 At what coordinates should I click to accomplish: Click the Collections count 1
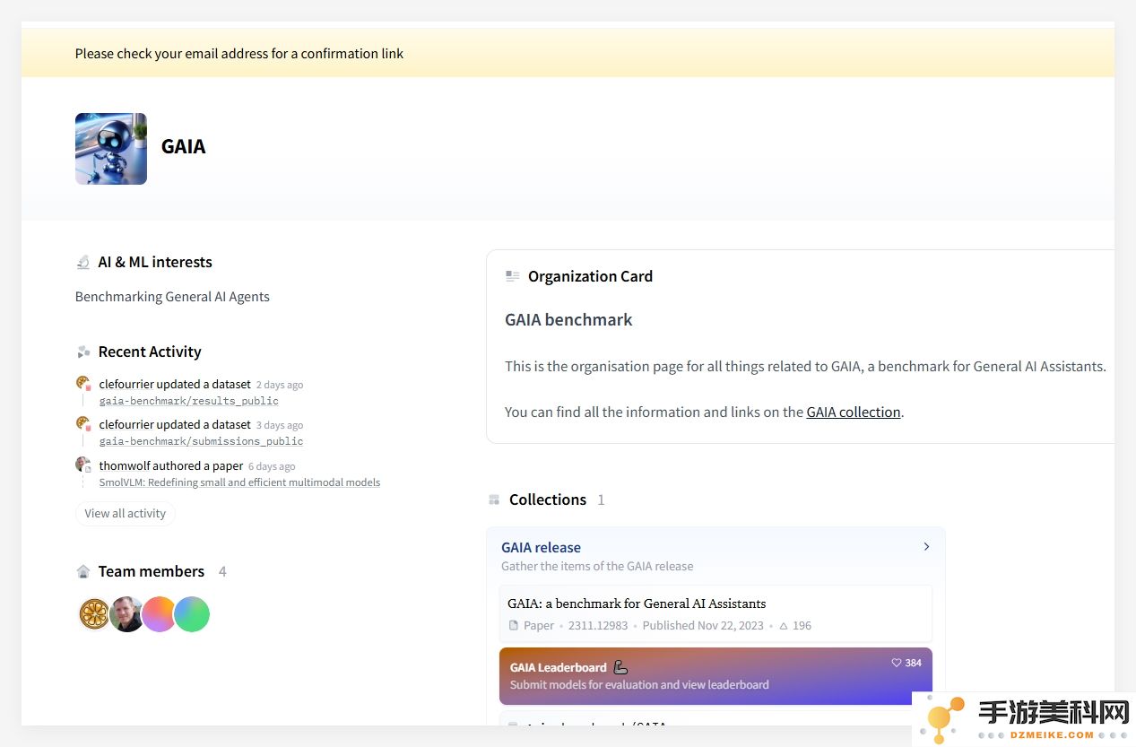tap(601, 499)
